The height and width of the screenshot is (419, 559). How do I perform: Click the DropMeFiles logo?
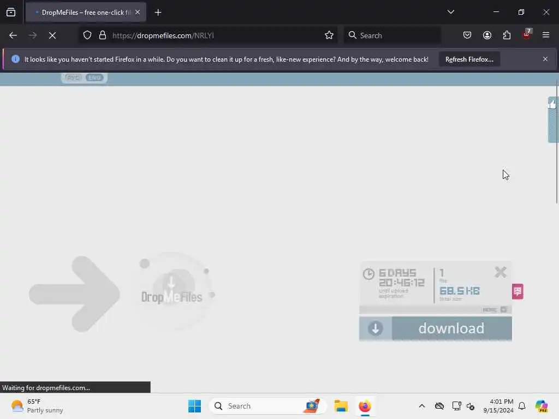click(x=172, y=293)
